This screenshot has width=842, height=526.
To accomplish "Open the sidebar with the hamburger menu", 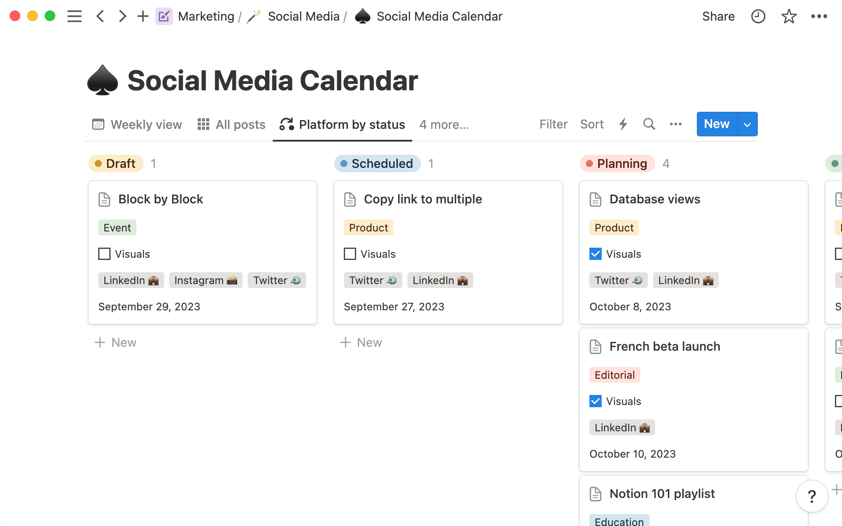I will pos(75,16).
